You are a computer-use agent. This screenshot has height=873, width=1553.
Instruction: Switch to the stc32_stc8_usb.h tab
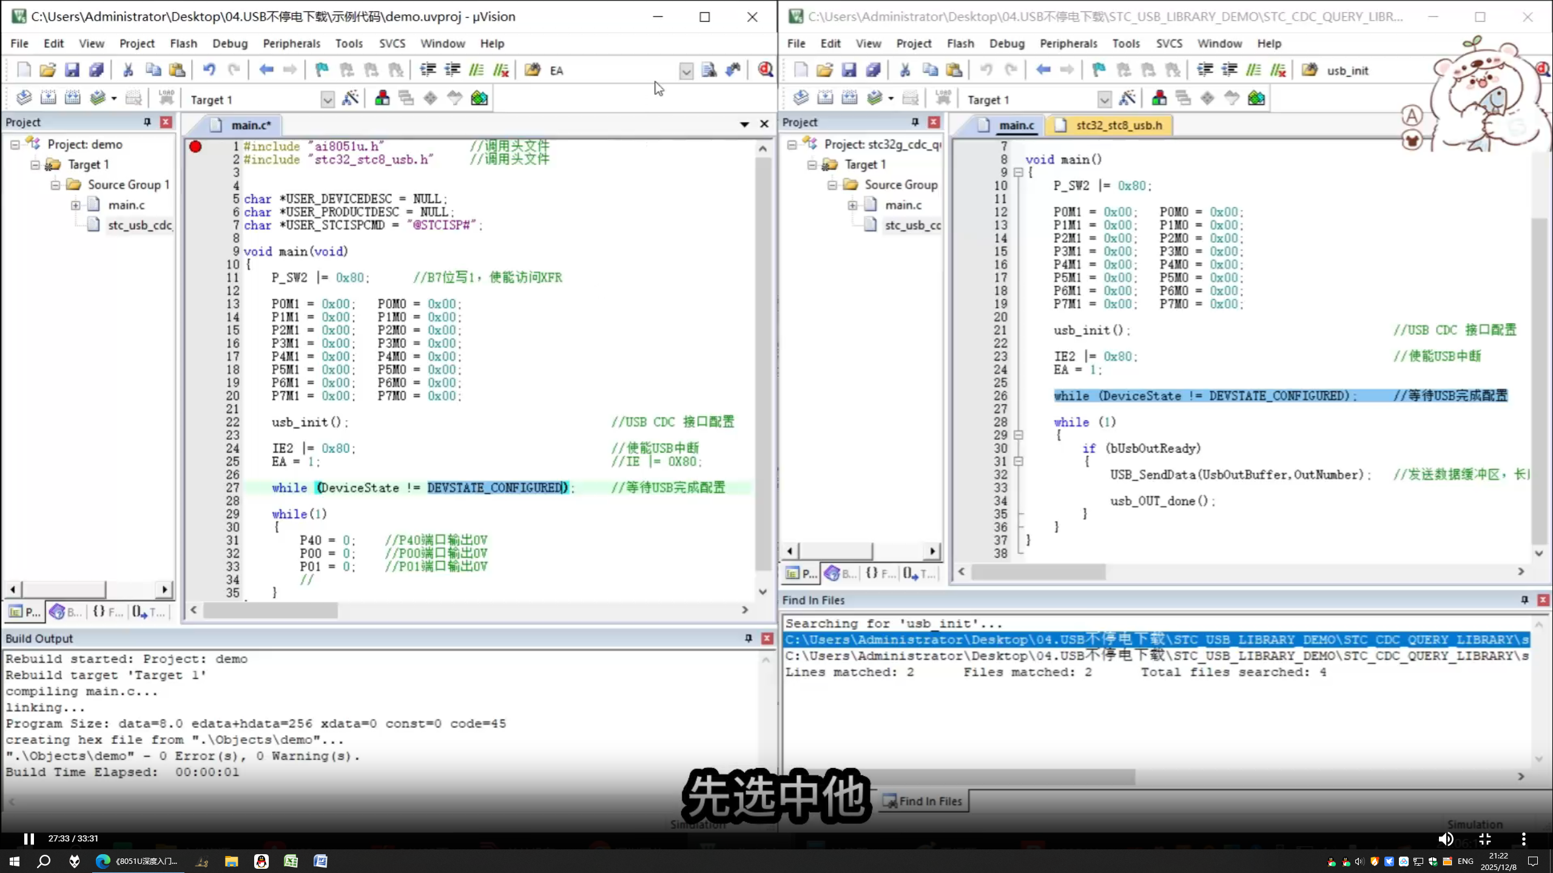(x=1117, y=125)
